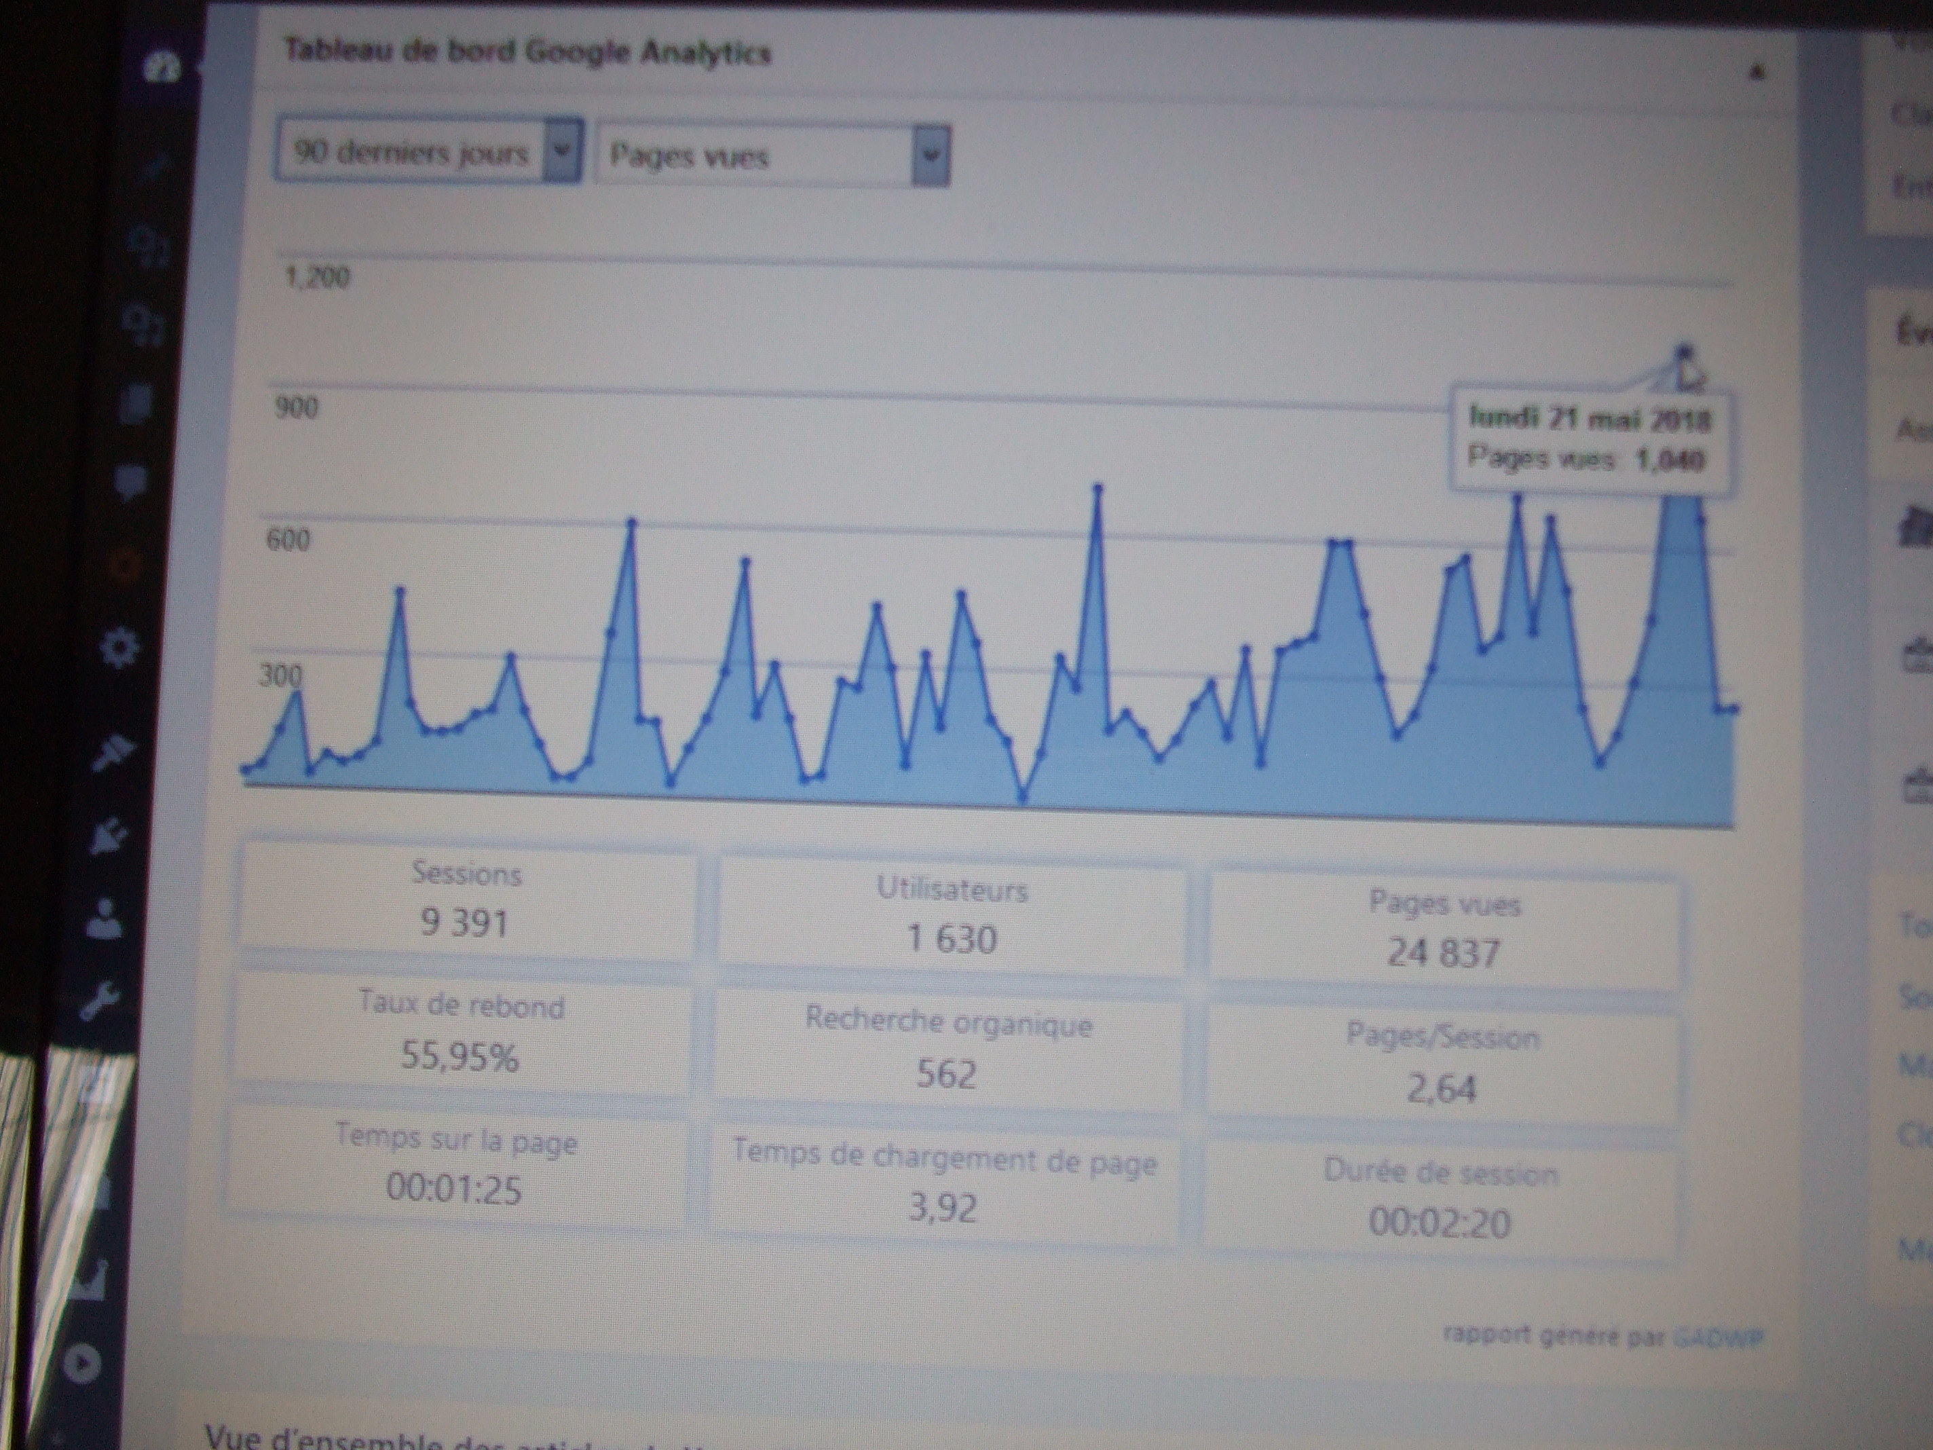Click the 'Pages/Session' label
The width and height of the screenshot is (1933, 1450).
tap(1443, 1037)
